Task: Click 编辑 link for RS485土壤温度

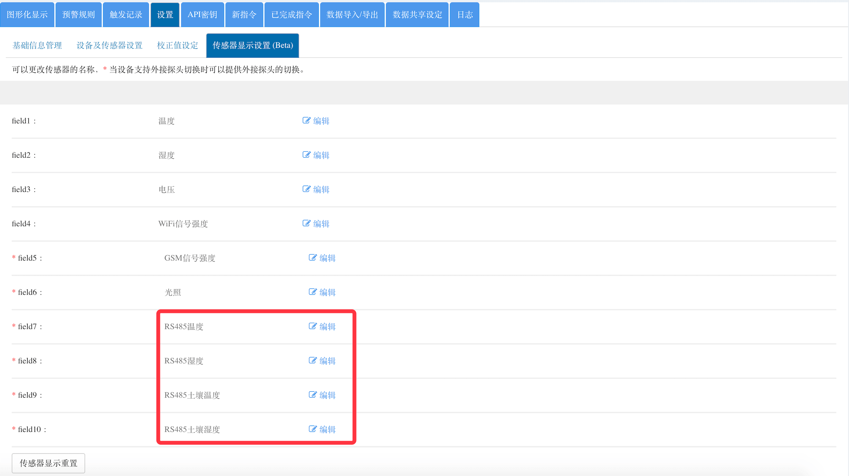Action: pos(328,395)
